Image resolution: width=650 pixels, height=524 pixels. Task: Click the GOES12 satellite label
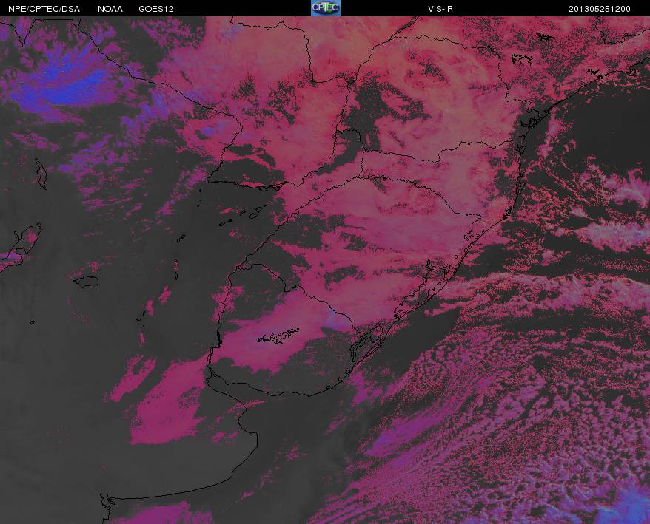(x=156, y=9)
